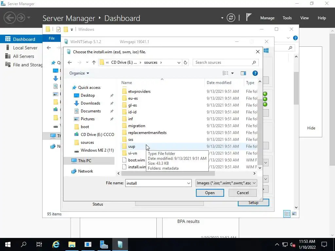Click the Cancel button
Image resolution: width=335 pixels, height=251 pixels.
pyautogui.click(x=242, y=193)
